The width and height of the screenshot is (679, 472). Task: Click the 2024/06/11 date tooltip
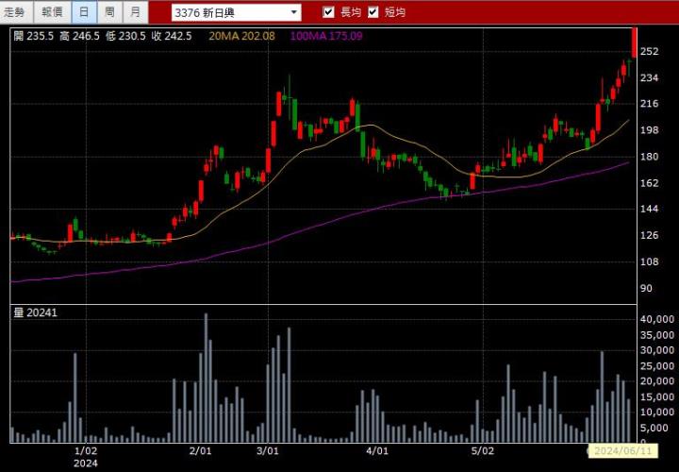click(x=629, y=452)
